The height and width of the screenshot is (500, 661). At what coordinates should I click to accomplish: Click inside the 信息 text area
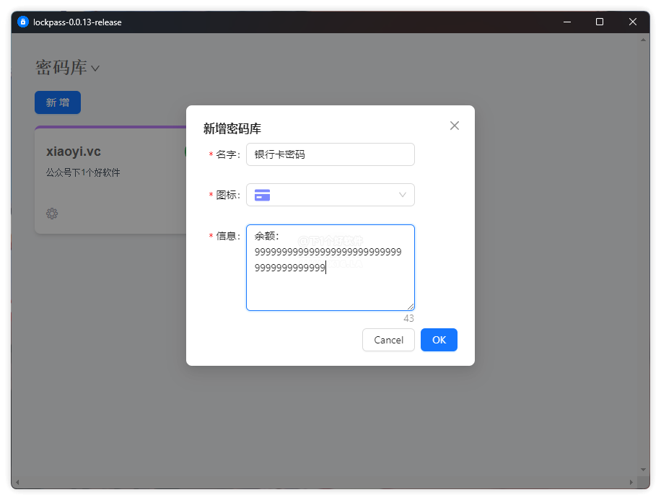(x=330, y=289)
